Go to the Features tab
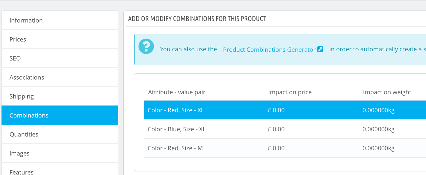 pos(60,169)
